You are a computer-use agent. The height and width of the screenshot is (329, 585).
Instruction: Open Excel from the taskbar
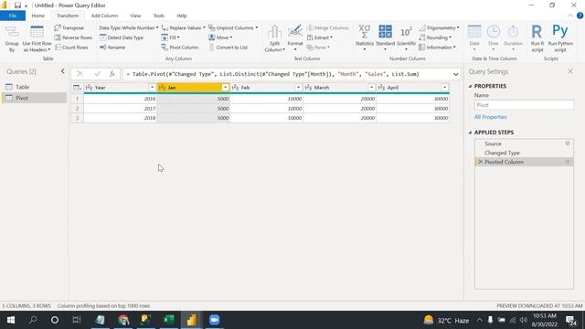(168, 320)
